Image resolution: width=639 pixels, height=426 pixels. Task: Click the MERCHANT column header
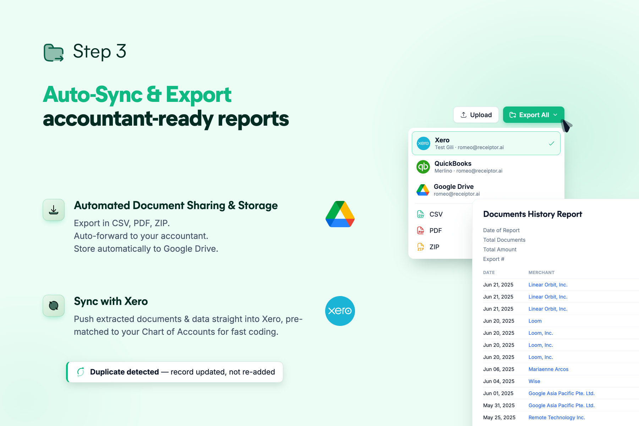pos(541,273)
